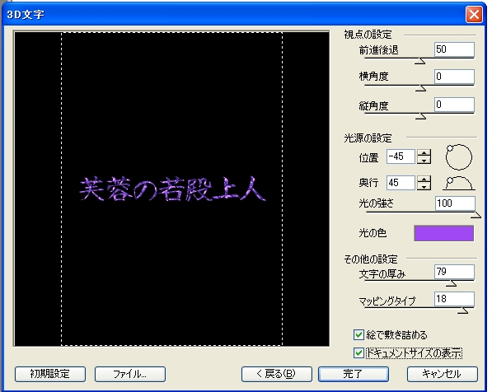The image size is (492, 392).
Task: Open the ファイル... button
Action: click(x=130, y=374)
